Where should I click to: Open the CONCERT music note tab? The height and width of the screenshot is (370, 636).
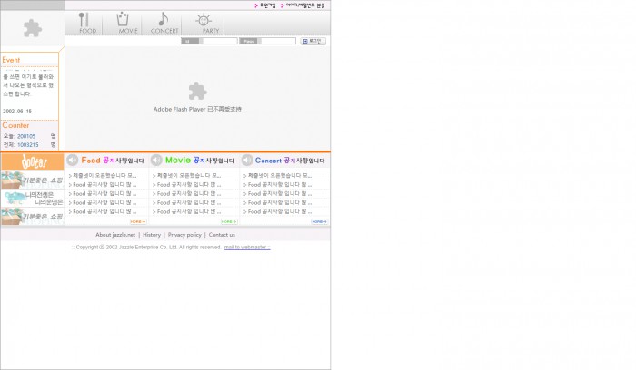click(x=164, y=23)
